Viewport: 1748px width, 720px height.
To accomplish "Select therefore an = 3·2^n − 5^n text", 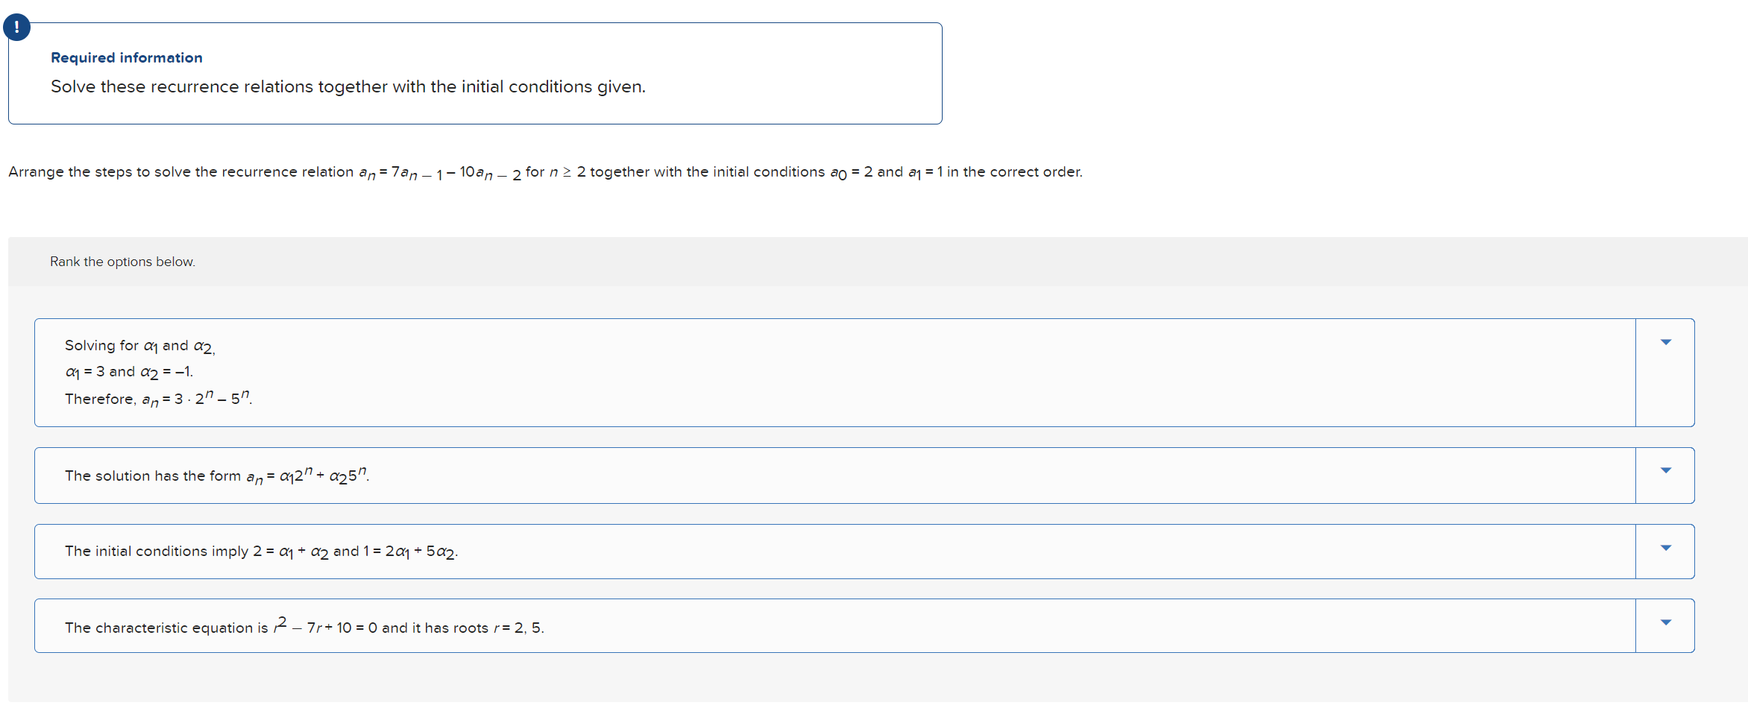I will (158, 399).
